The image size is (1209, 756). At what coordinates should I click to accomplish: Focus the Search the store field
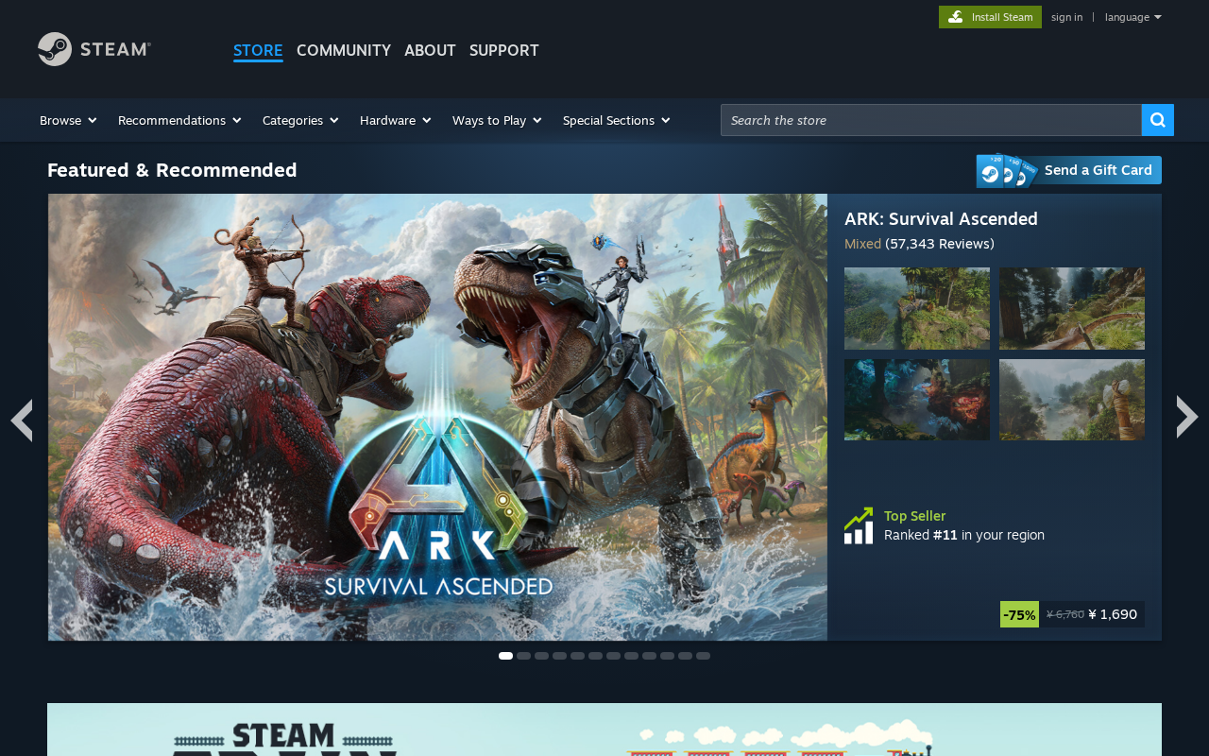931,120
